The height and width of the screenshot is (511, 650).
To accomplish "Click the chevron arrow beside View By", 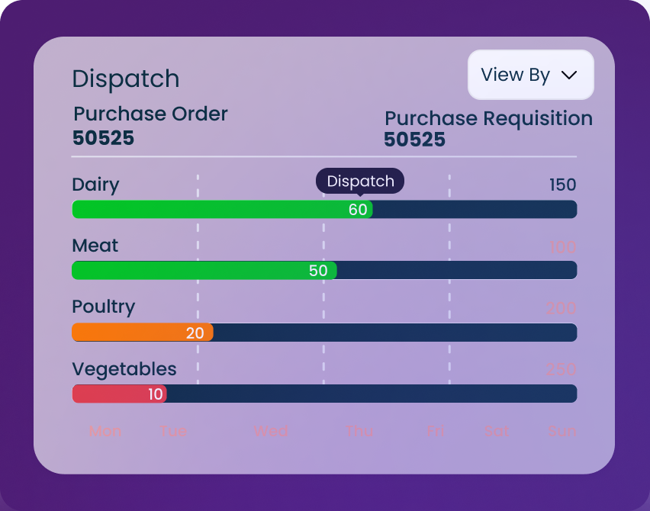I will click(569, 75).
